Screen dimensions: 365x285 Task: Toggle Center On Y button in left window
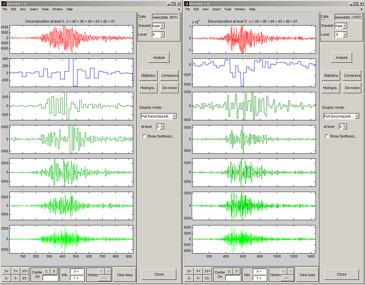(54, 271)
